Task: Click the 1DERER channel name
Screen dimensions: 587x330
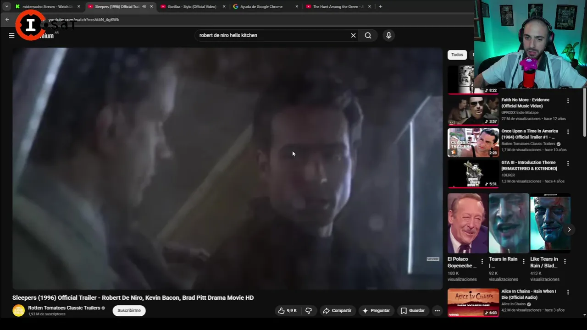Action: tap(508, 175)
